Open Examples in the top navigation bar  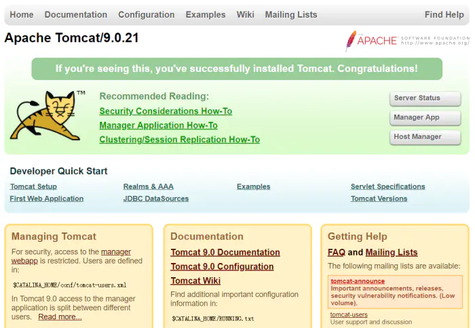coord(206,14)
